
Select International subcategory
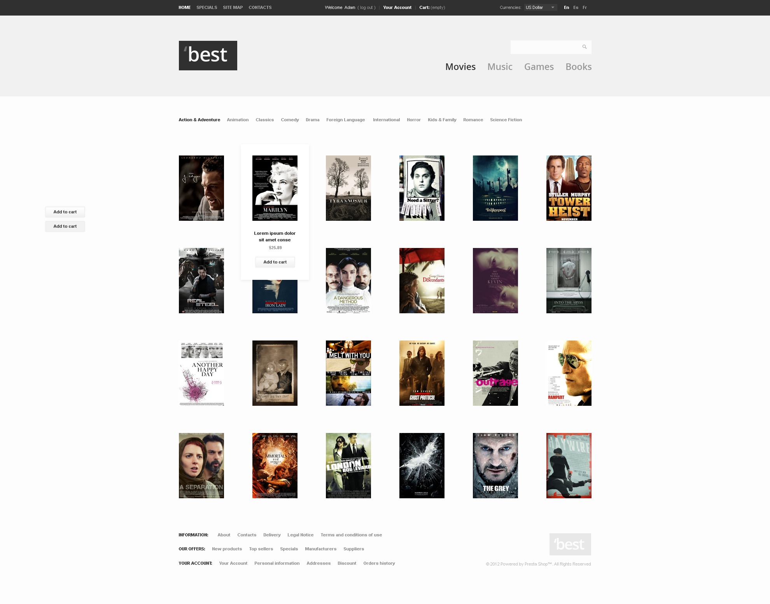[386, 120]
